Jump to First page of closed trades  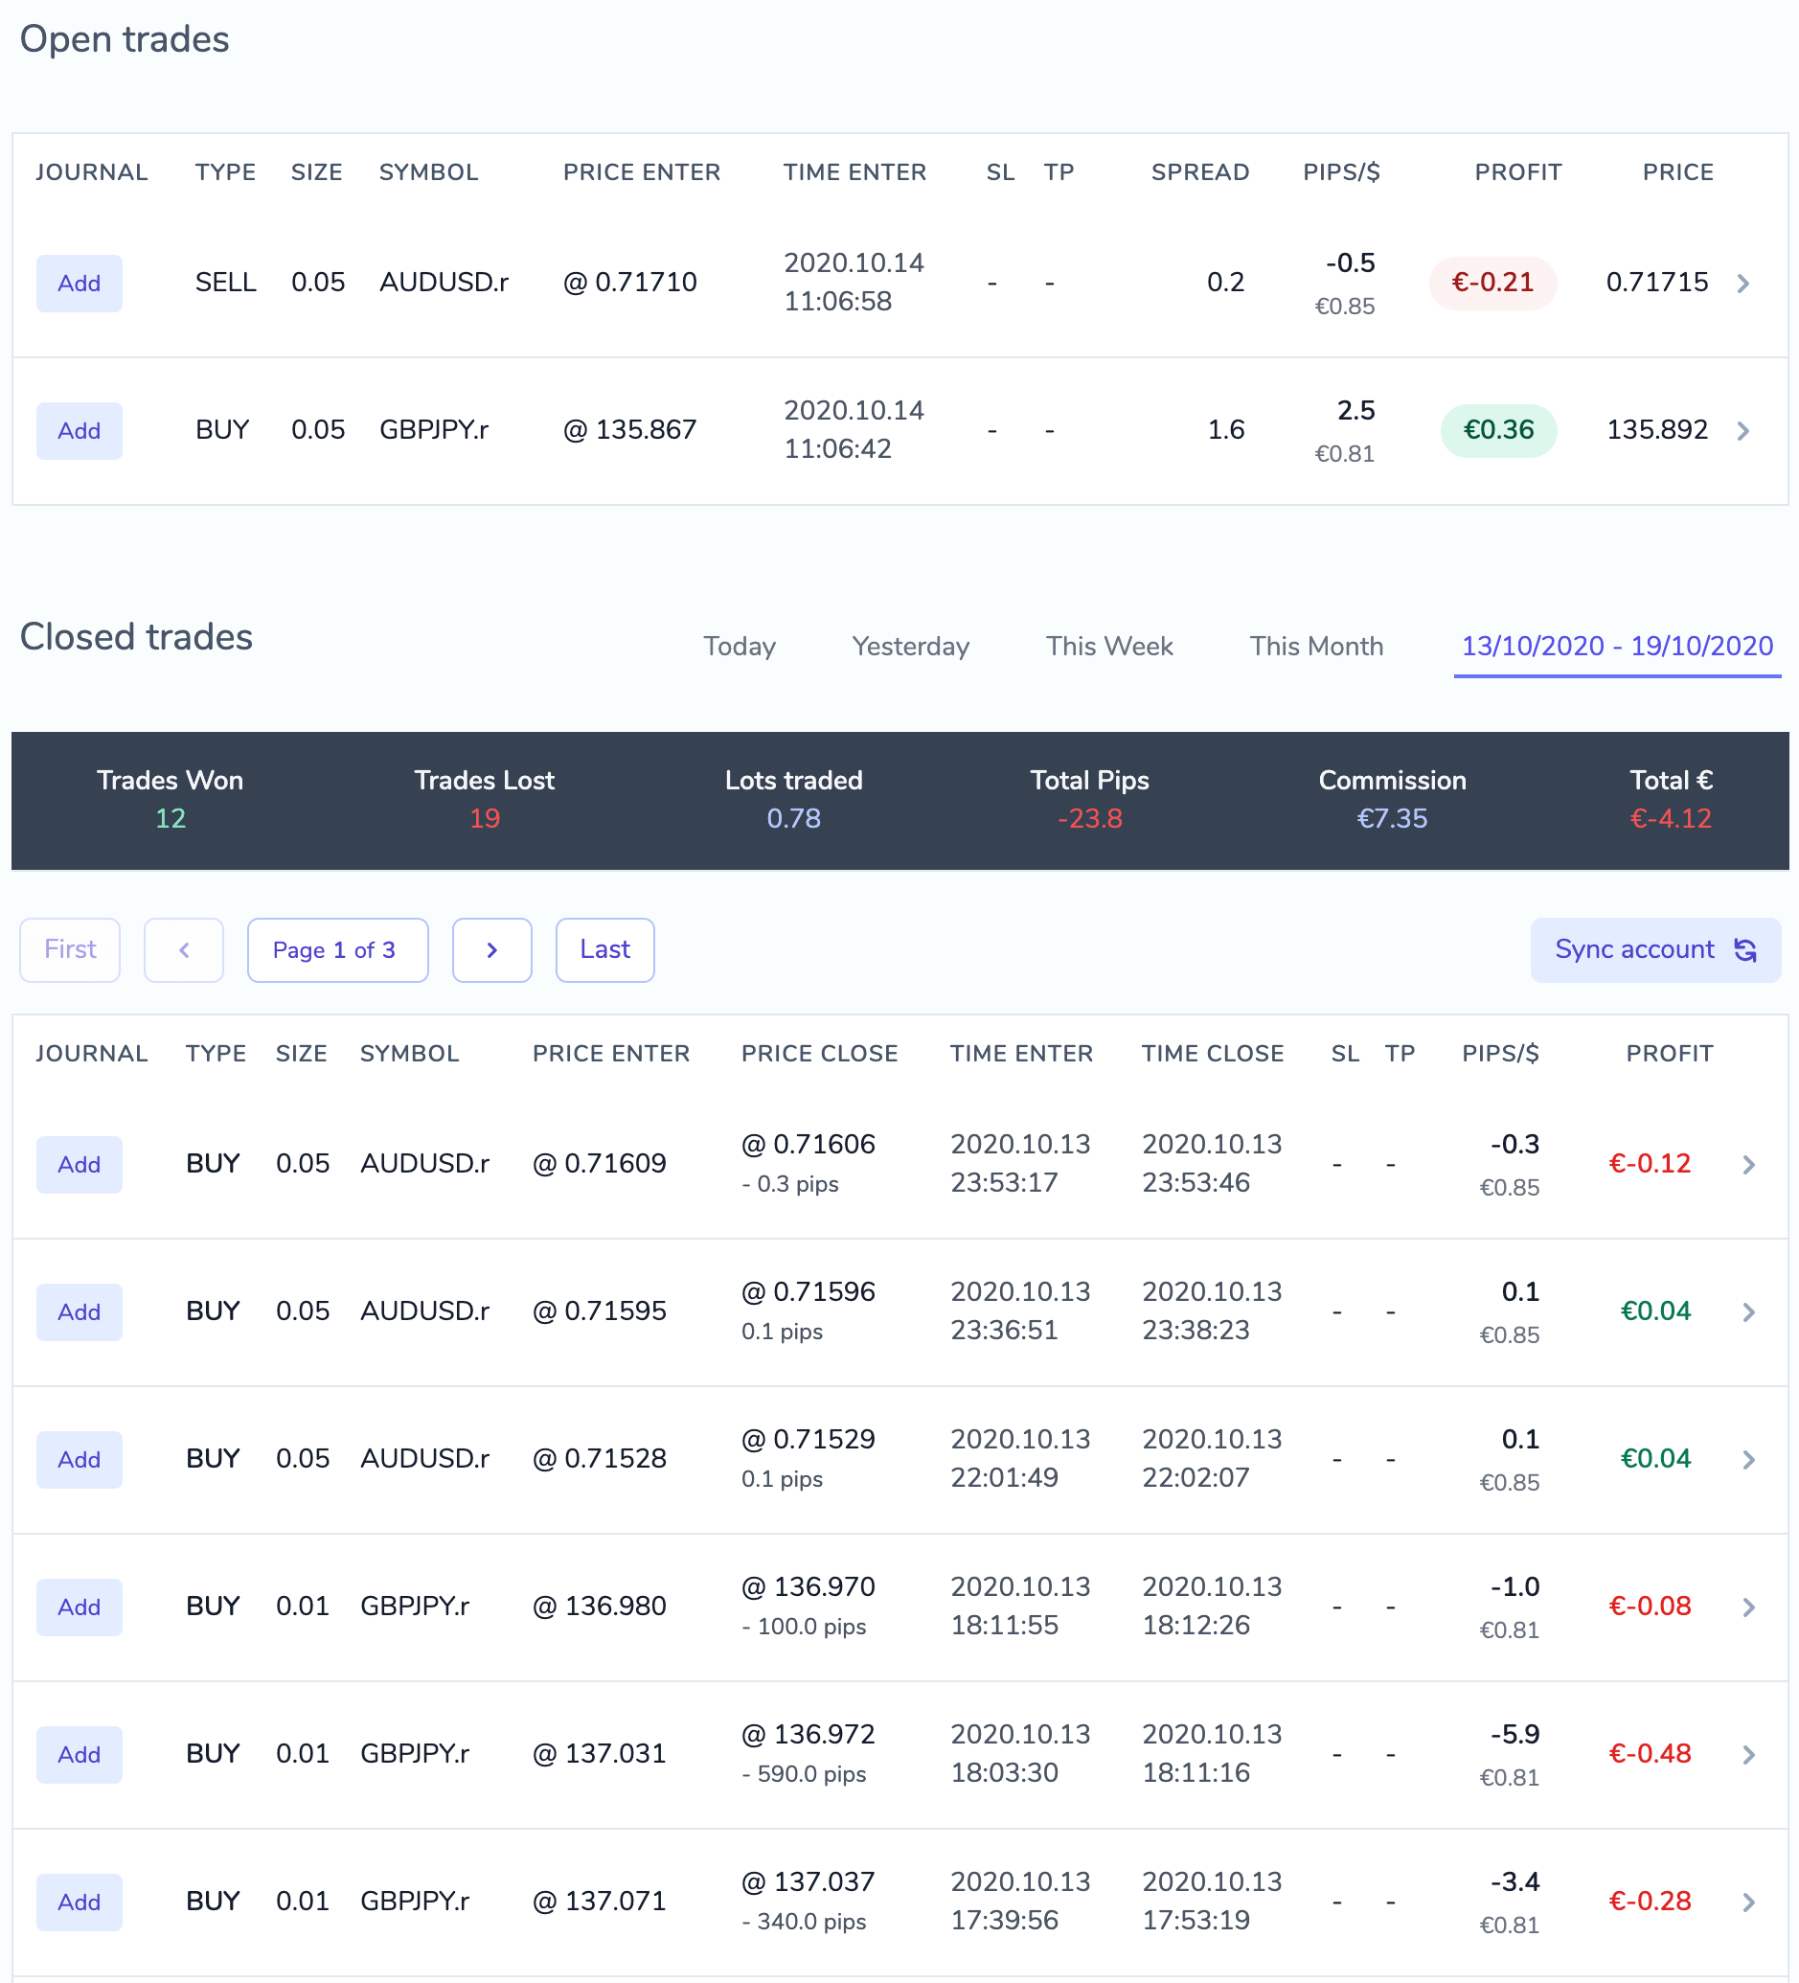click(x=69, y=949)
